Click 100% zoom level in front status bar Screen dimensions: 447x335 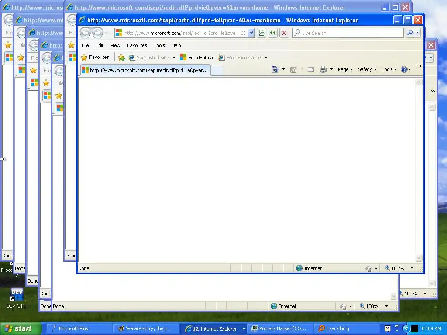[395, 268]
